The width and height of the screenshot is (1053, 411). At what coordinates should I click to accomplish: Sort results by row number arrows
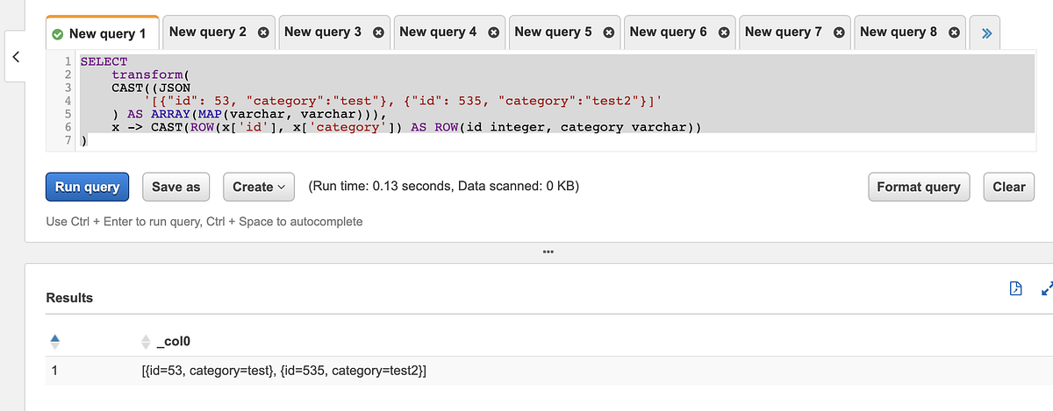54,340
